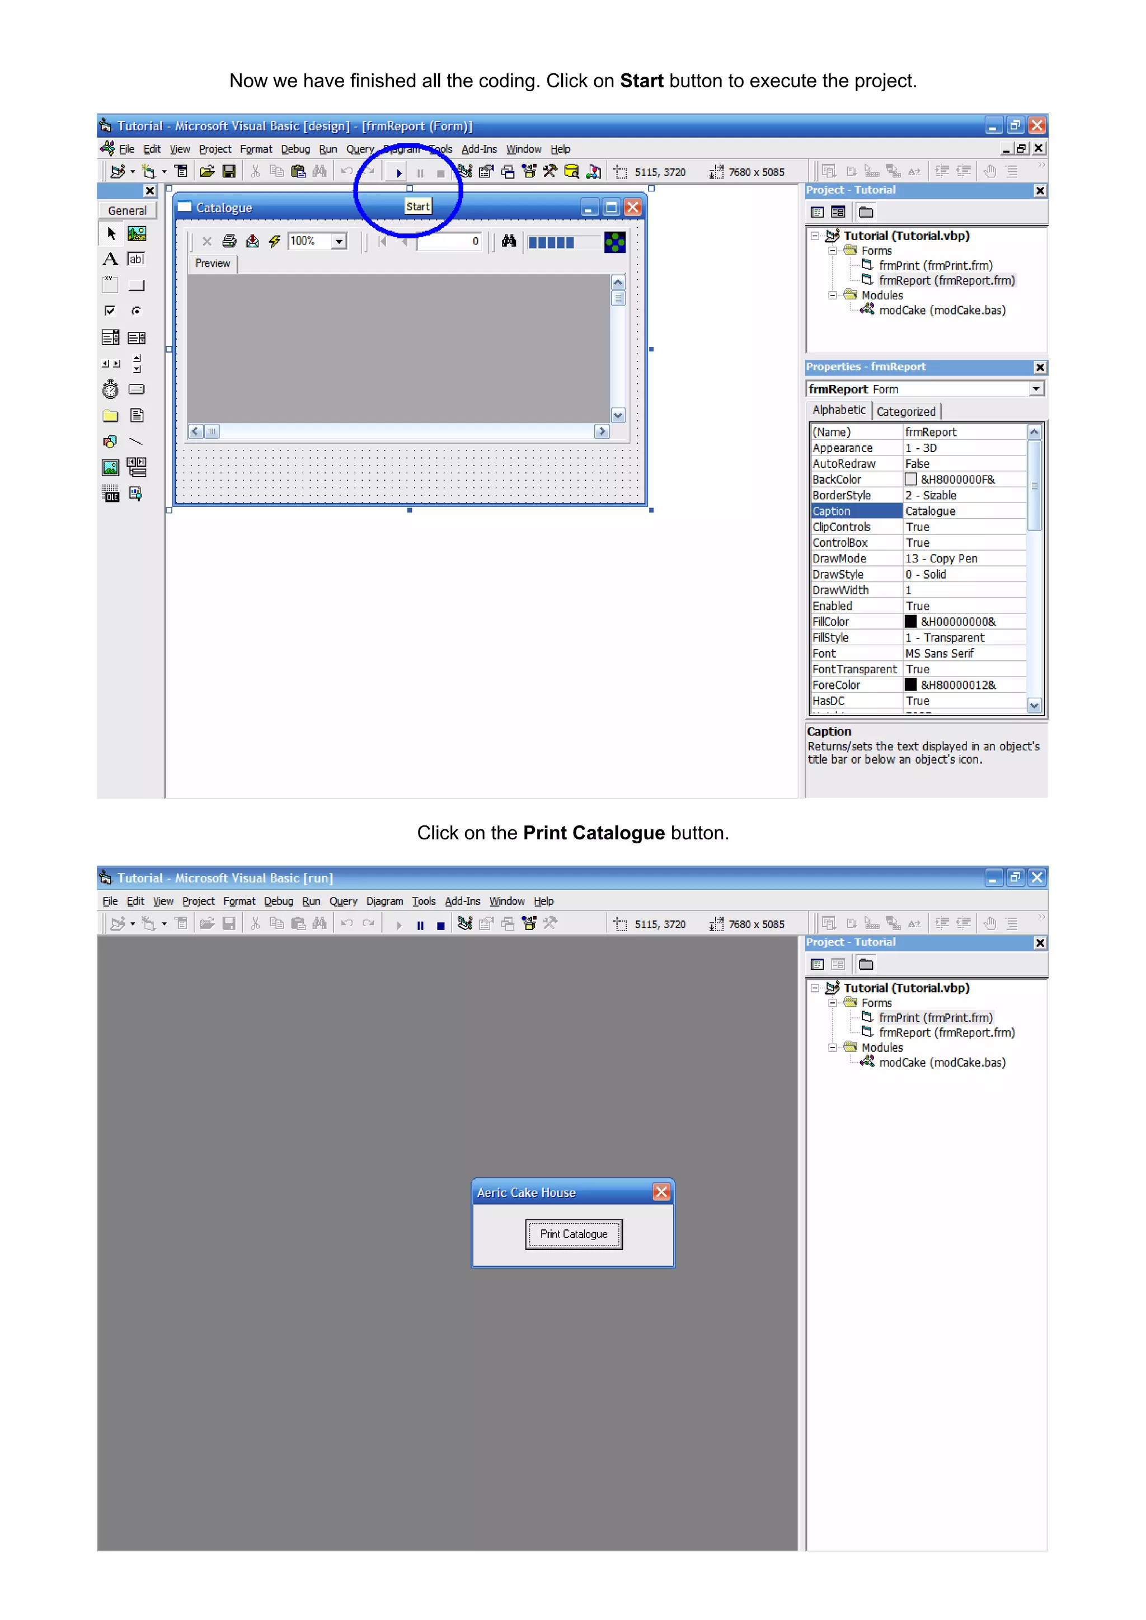Collapse the Modules folder in design Project tree
Viewport: 1146px width, 1620px height.
(833, 295)
